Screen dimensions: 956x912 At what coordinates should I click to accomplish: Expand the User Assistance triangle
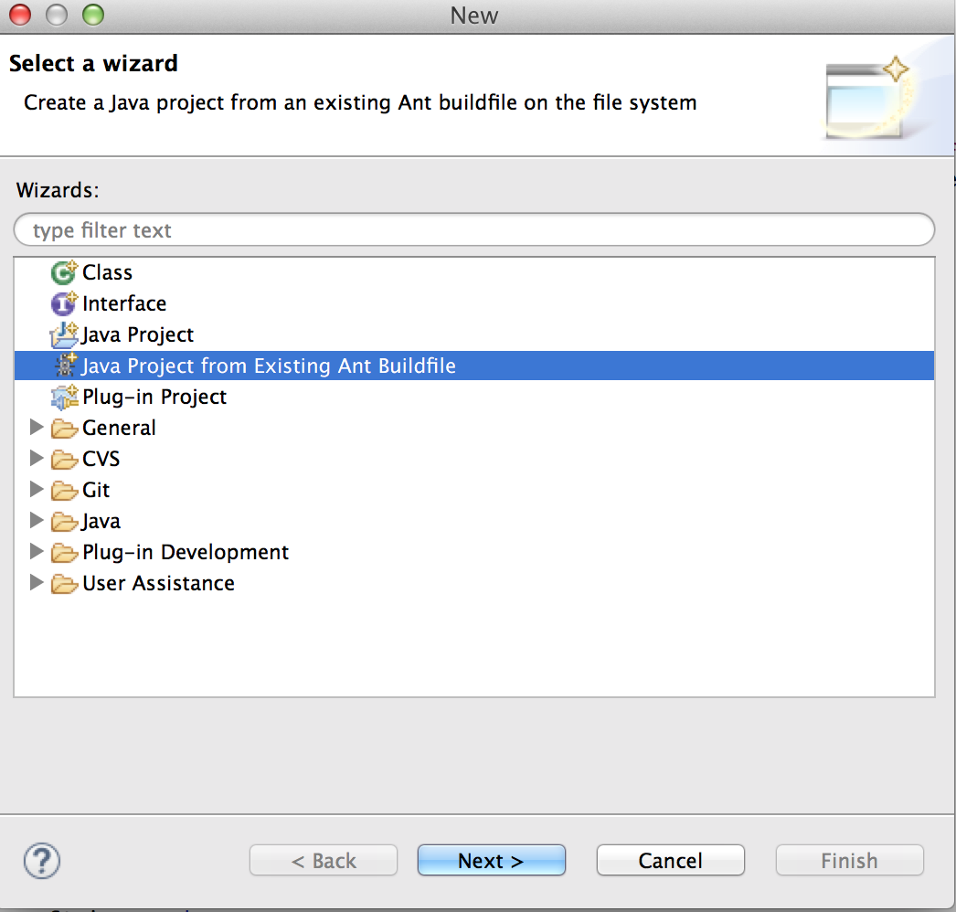point(37,583)
